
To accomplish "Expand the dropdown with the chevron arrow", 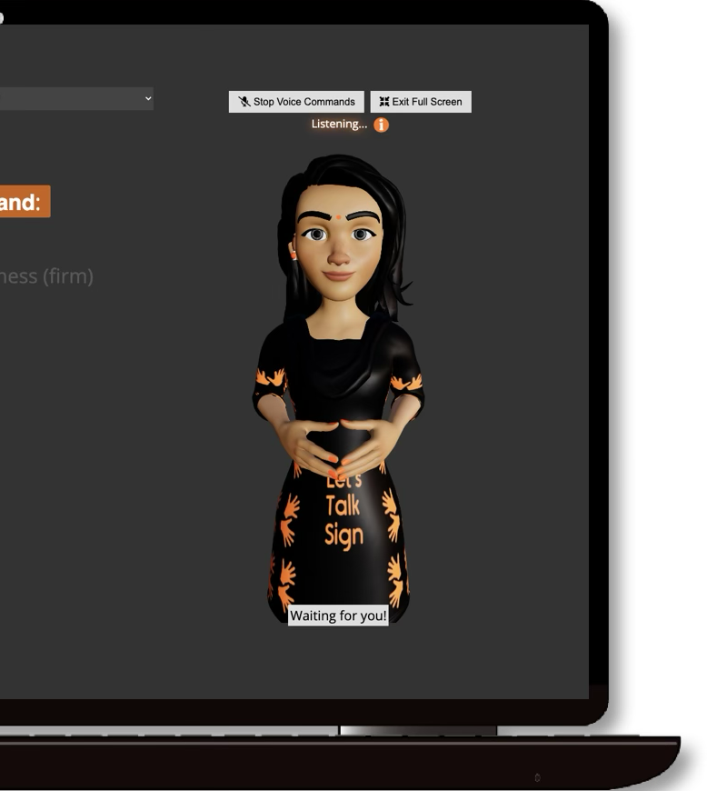I will click(76, 98).
